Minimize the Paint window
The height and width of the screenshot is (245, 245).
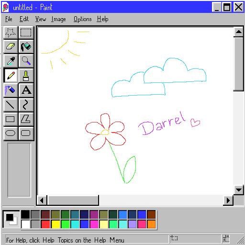(217, 7)
